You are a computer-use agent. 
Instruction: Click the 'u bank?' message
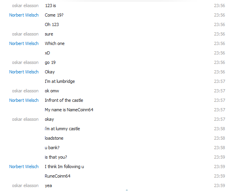(52, 148)
